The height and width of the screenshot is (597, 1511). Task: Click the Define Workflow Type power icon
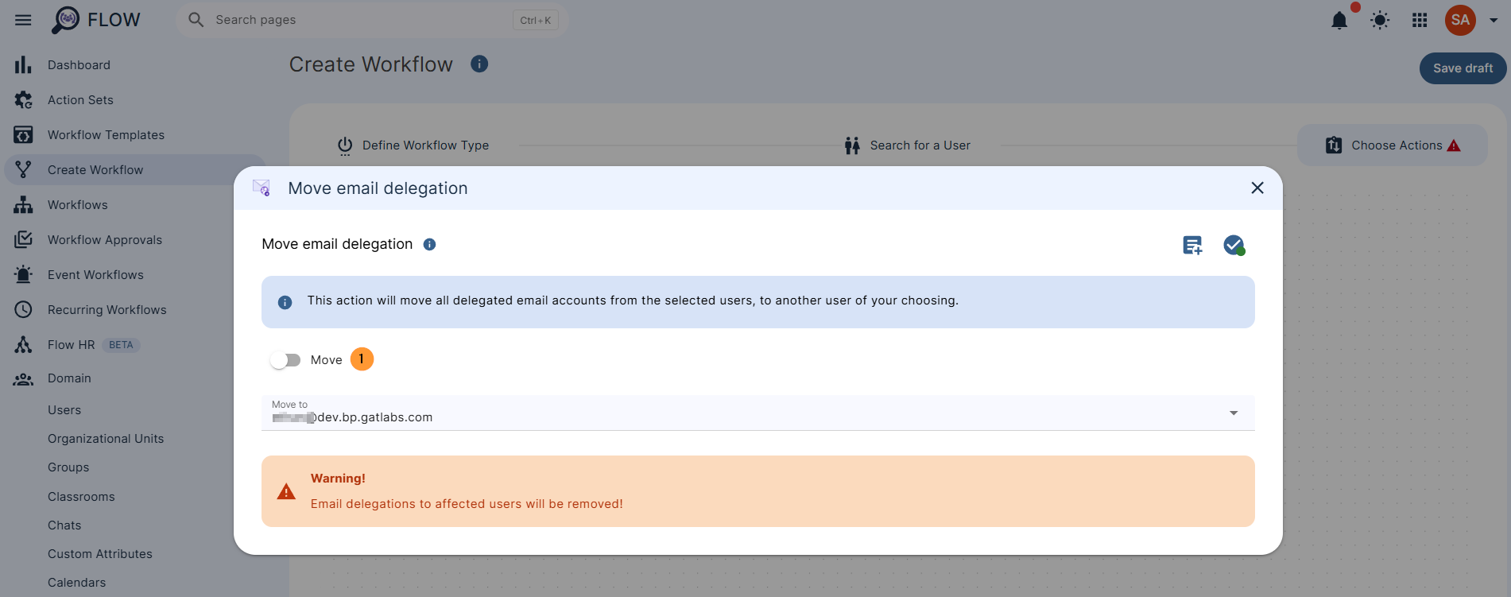pyautogui.click(x=345, y=145)
